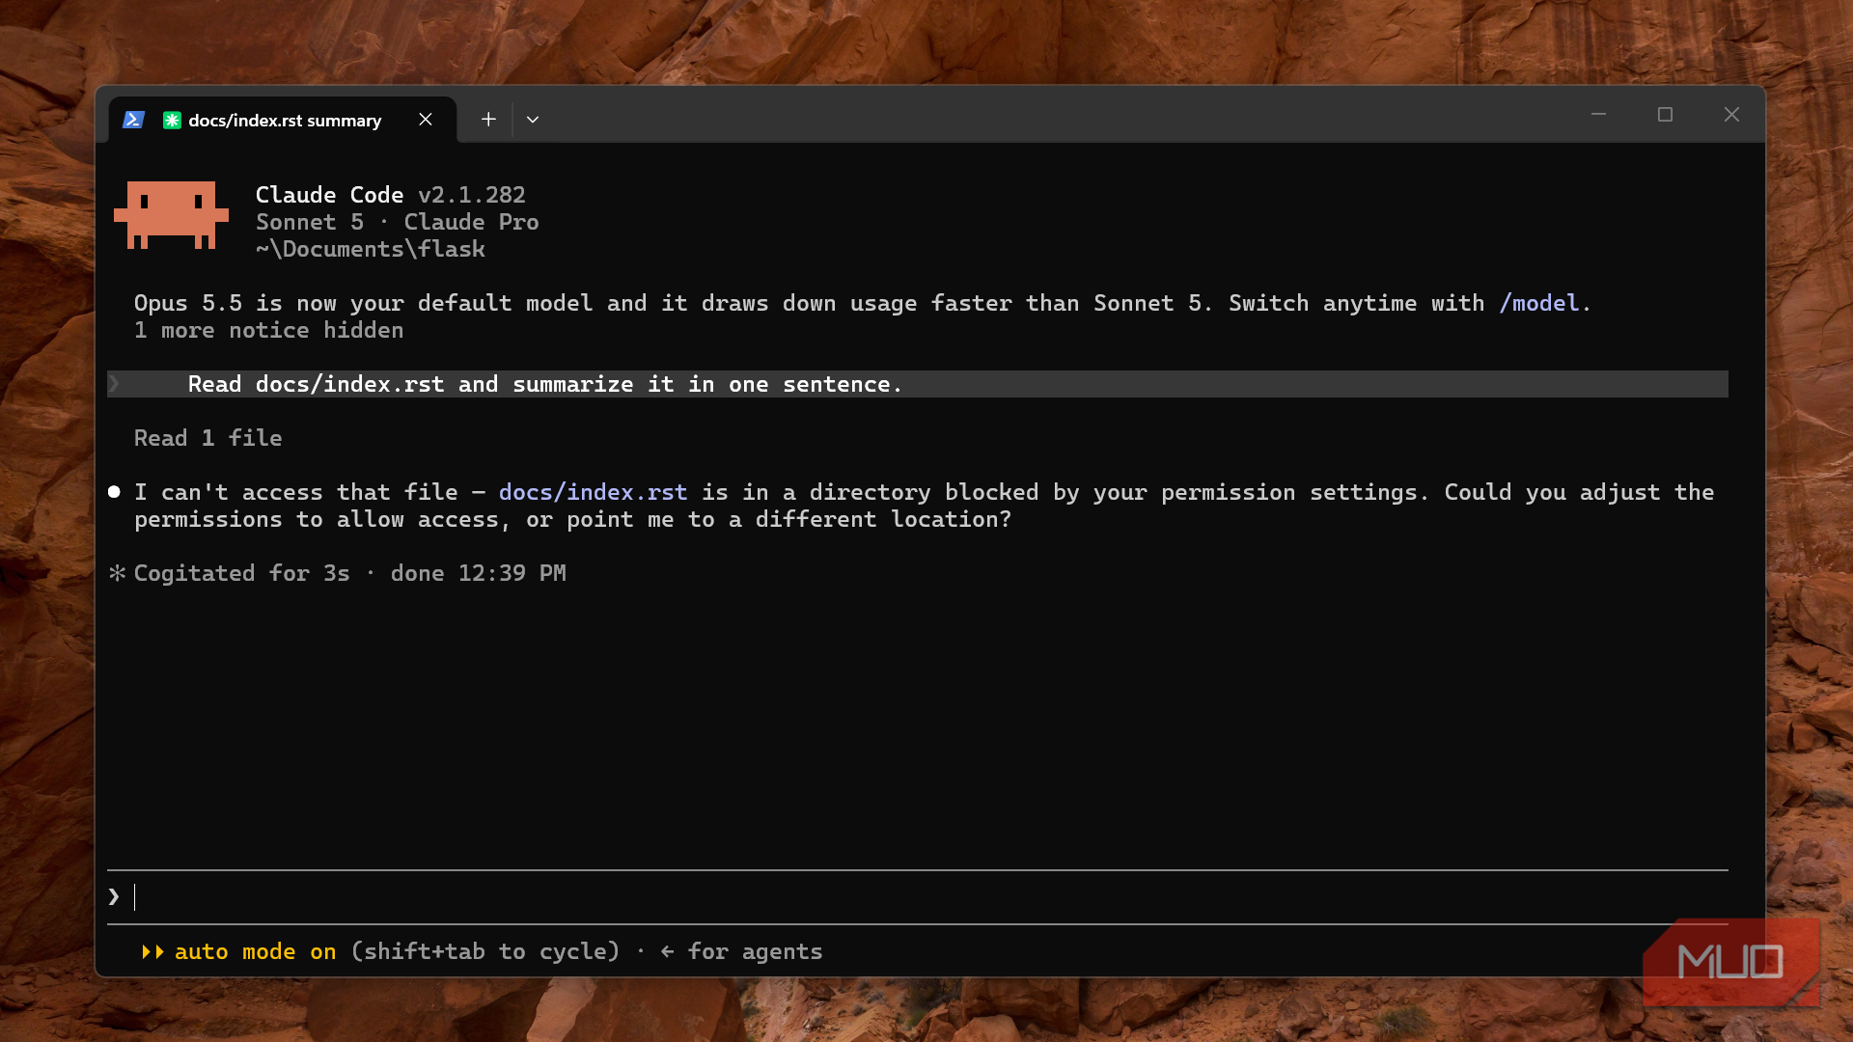1853x1042 pixels.
Task: Click the "(shift+tab to cycle)" hint
Action: coord(484,951)
